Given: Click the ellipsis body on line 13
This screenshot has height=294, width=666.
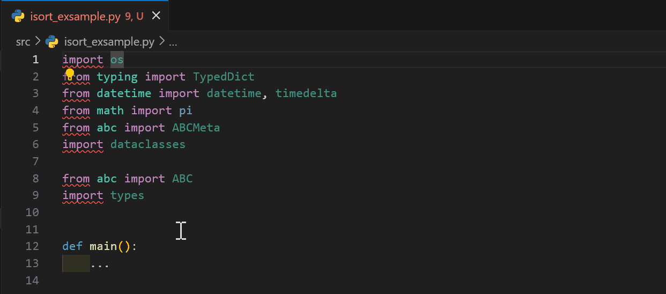Looking at the screenshot, I should (x=100, y=264).
